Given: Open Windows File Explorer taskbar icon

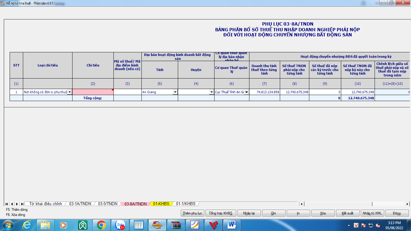Looking at the screenshot, I should pyautogui.click(x=45, y=225).
